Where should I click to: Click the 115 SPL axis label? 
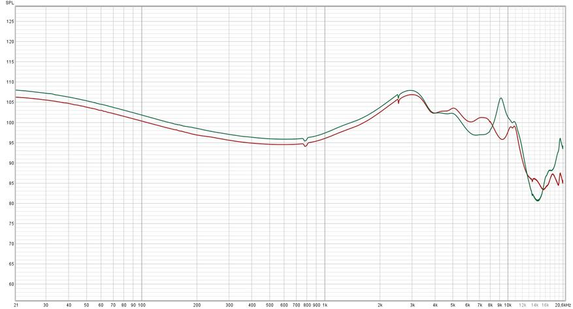click(10, 62)
